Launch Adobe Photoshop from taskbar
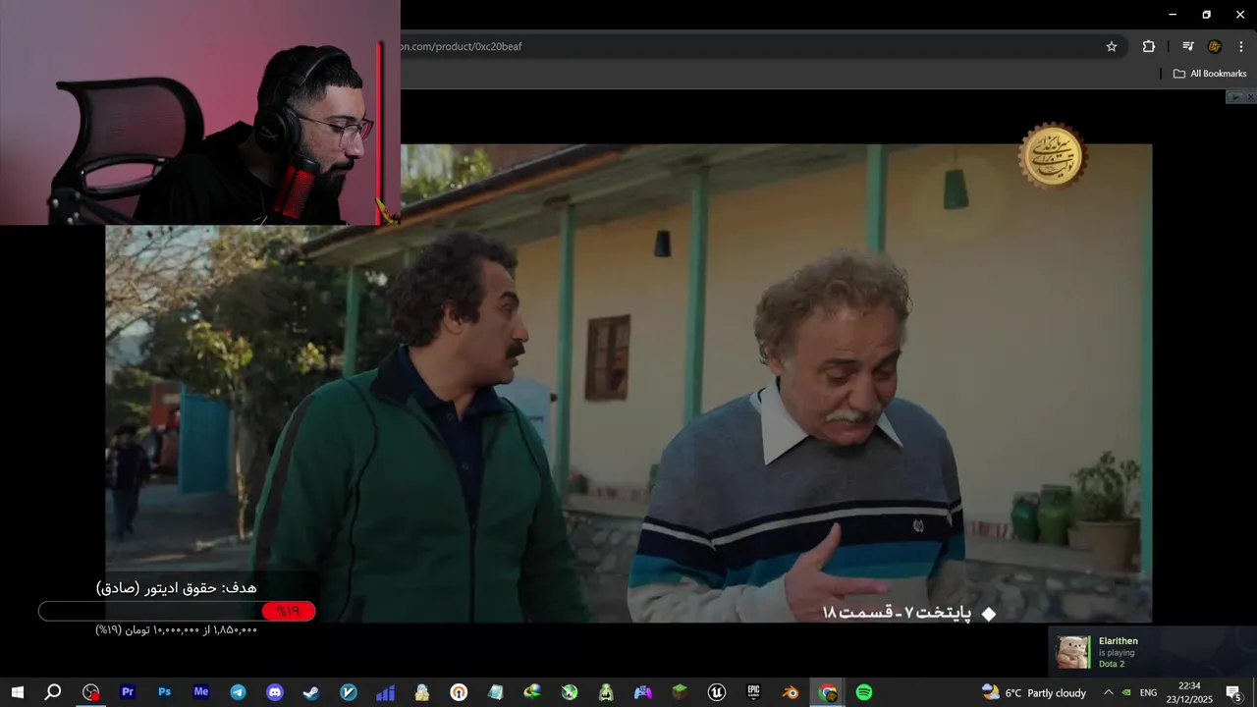Image resolution: width=1257 pixels, height=707 pixels. click(x=164, y=692)
